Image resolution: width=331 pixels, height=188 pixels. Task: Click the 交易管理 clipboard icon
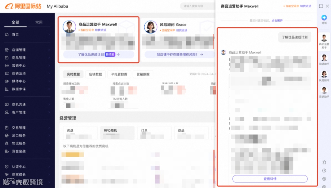coord(7,128)
